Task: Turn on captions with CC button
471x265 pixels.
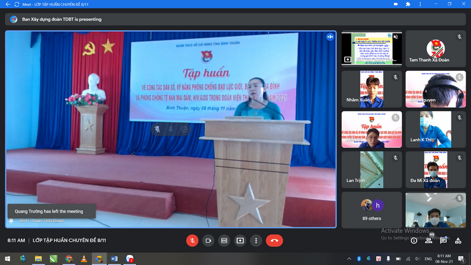Action: tap(224, 240)
